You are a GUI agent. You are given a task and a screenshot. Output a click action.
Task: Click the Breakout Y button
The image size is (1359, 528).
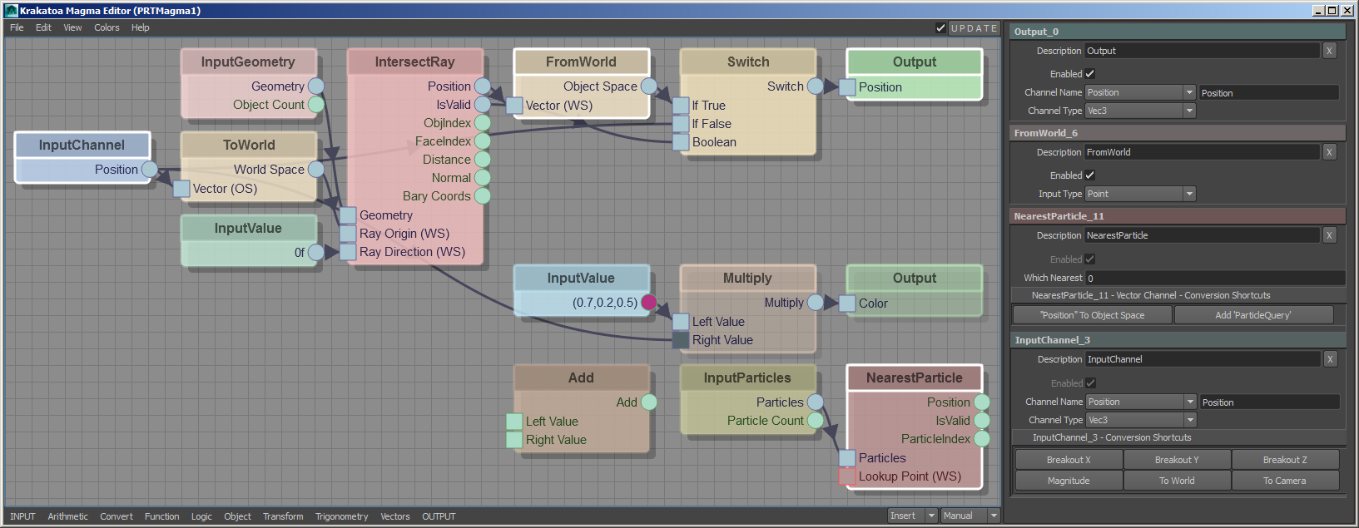click(1177, 460)
